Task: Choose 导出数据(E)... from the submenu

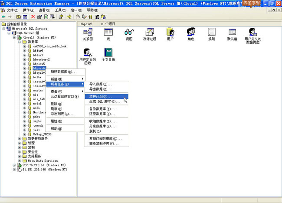Action: click(106, 89)
